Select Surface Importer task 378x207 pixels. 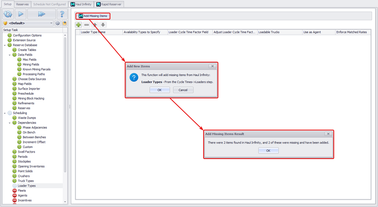click(29, 89)
